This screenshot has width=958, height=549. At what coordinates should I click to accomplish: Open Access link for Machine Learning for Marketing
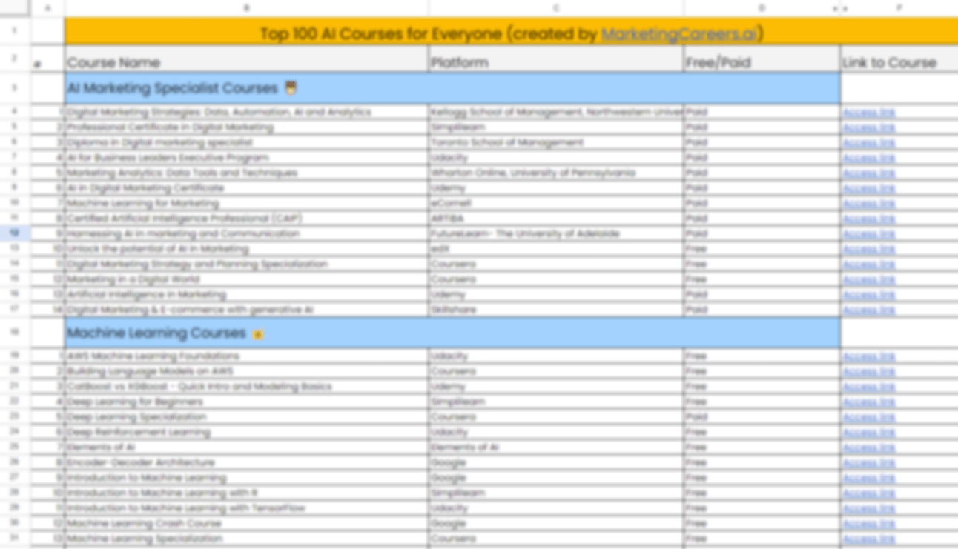[868, 204]
